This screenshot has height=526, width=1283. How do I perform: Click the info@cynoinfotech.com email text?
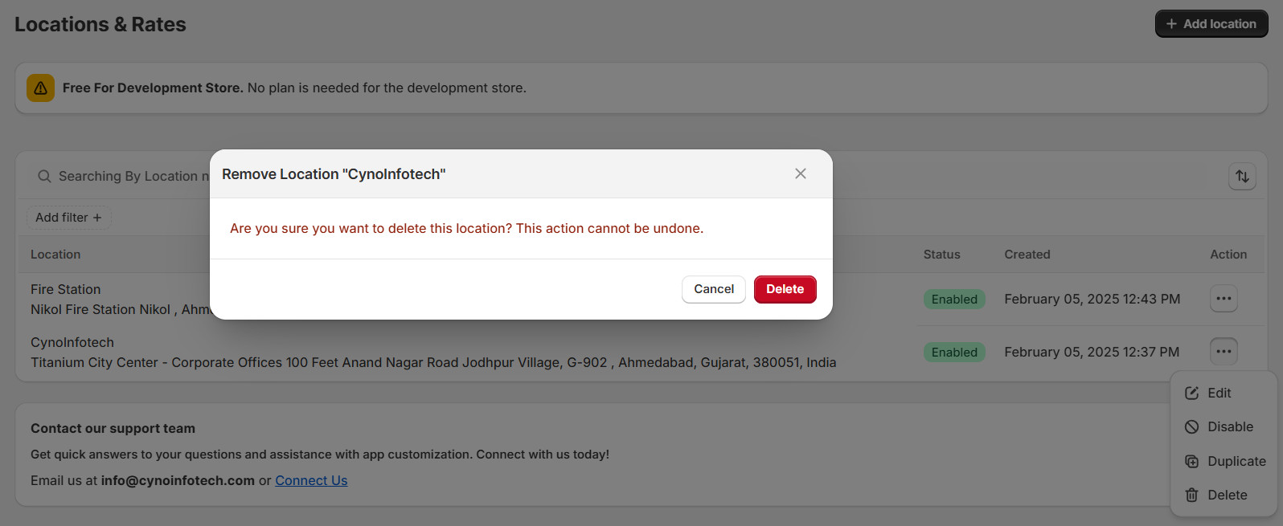click(x=178, y=480)
